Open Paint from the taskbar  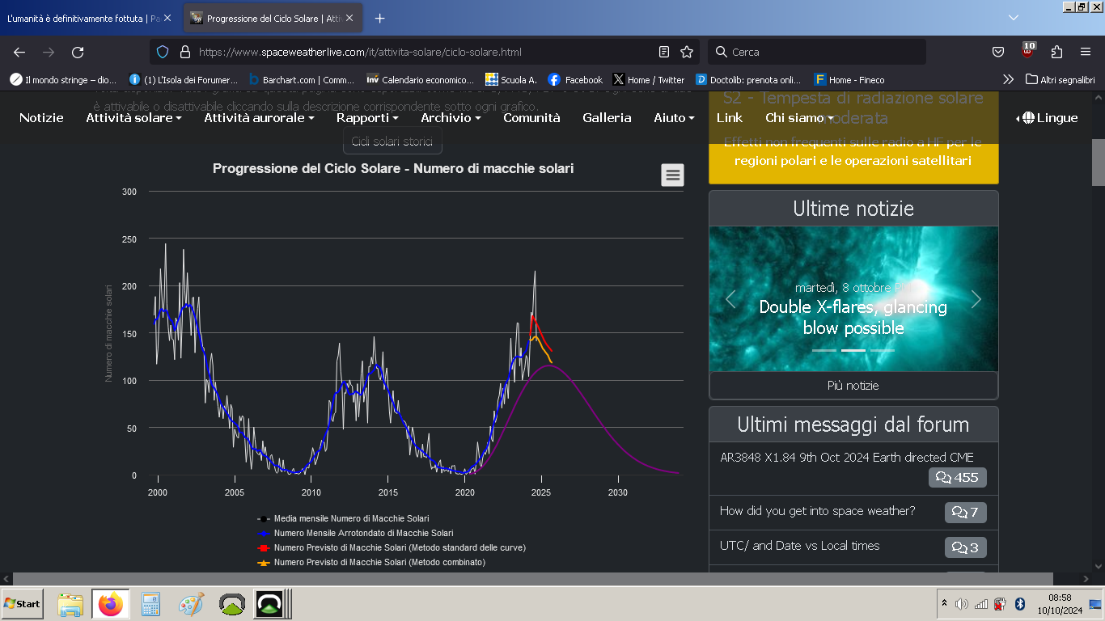[191, 604]
